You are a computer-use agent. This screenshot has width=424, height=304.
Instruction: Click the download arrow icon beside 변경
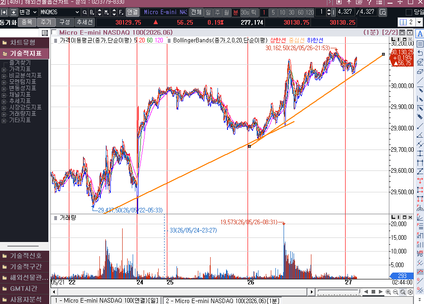[14, 12]
